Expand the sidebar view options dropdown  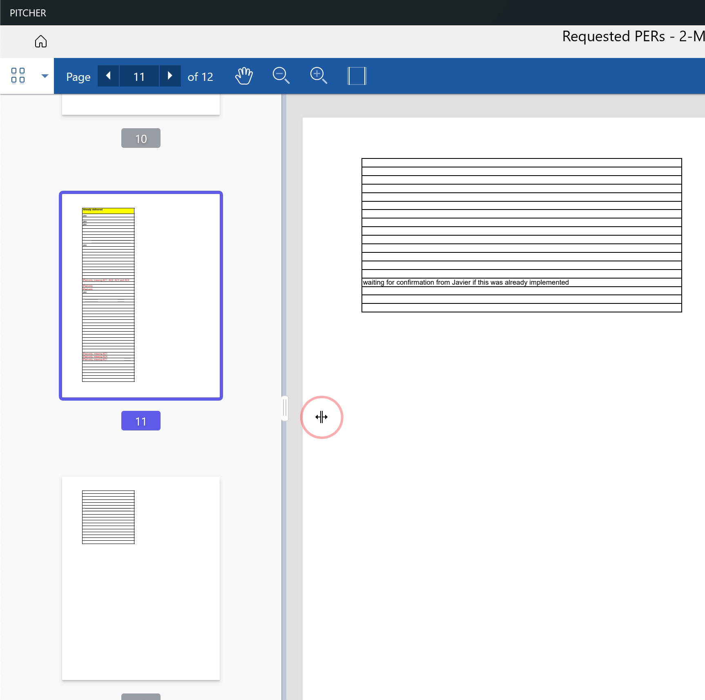pyautogui.click(x=44, y=76)
